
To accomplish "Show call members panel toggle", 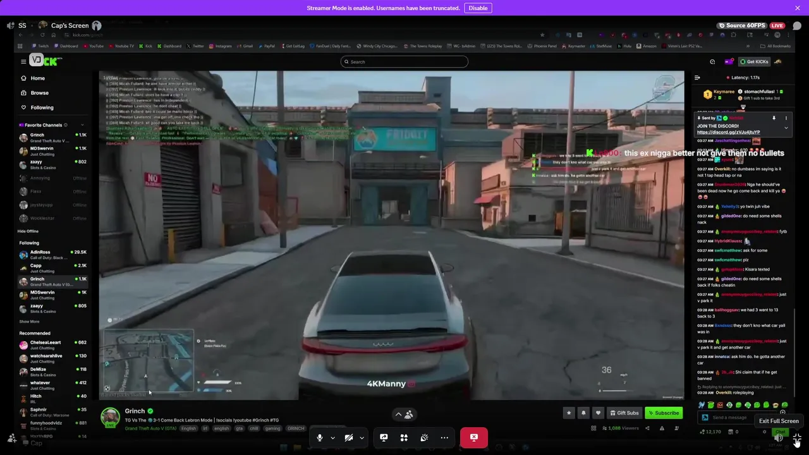I will [x=403, y=415].
